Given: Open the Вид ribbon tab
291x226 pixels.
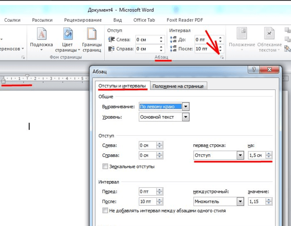Looking at the screenshot, I should (117, 20).
